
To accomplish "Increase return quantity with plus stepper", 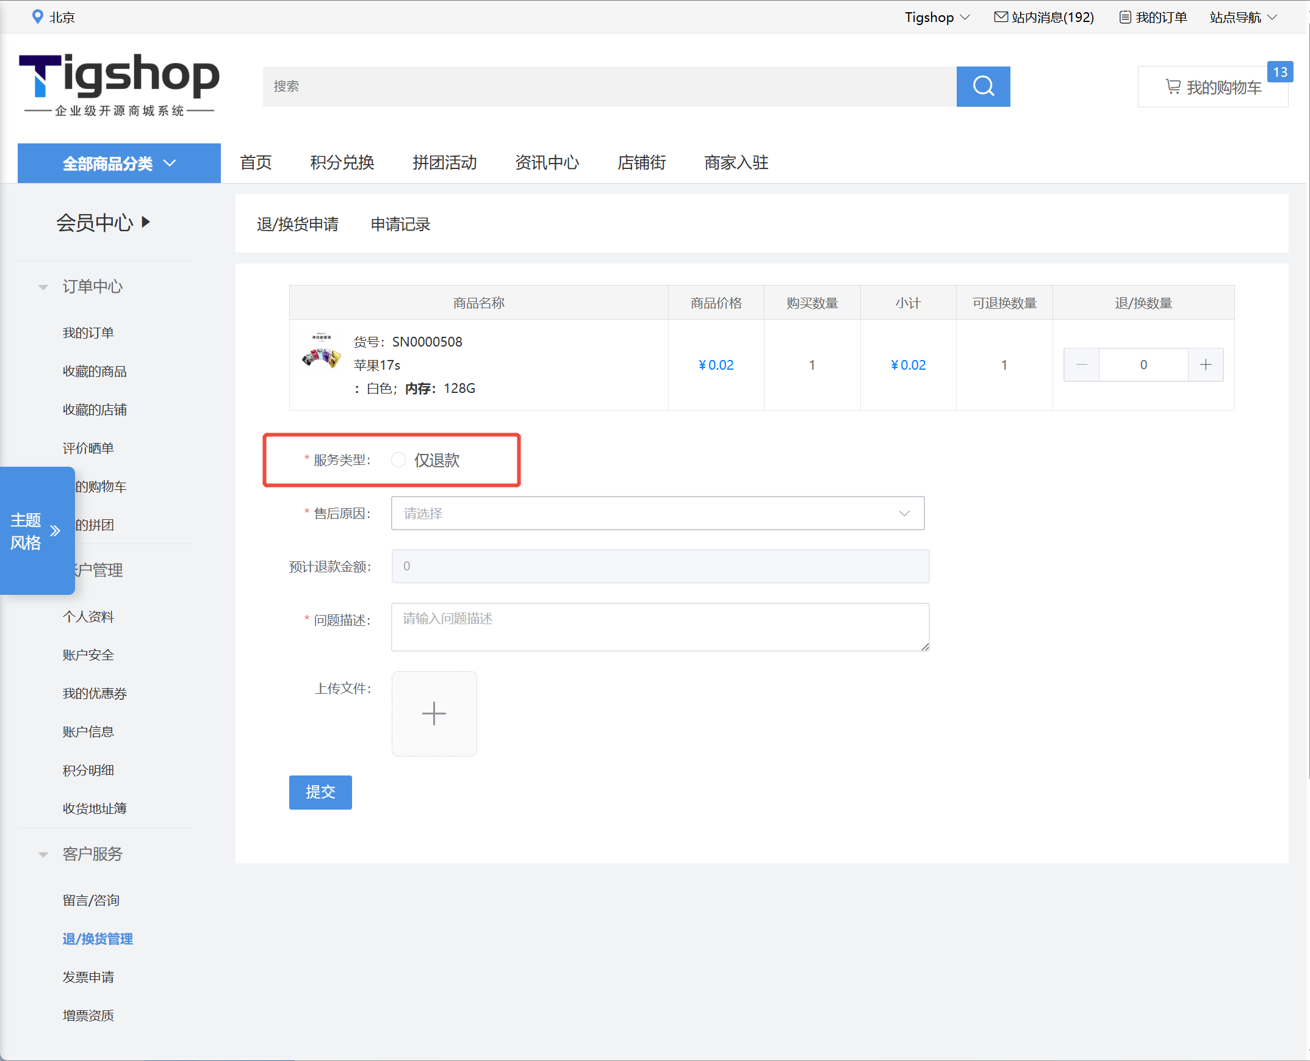I will pos(1205,365).
